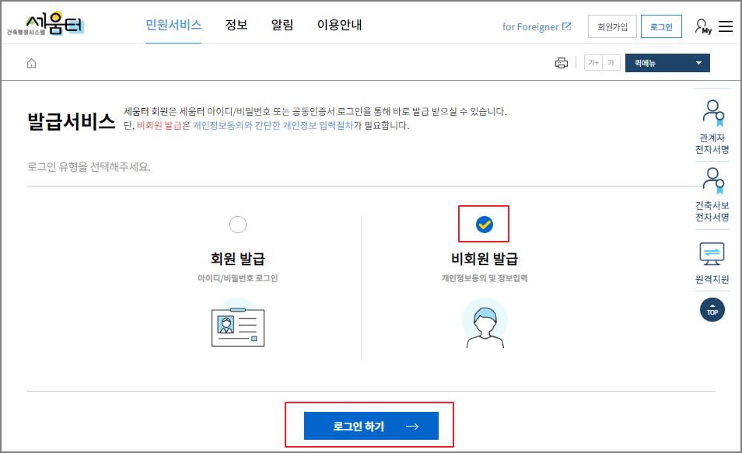Click the home icon in the breadcrumb bar
The height and width of the screenshot is (453, 742).
click(x=30, y=62)
